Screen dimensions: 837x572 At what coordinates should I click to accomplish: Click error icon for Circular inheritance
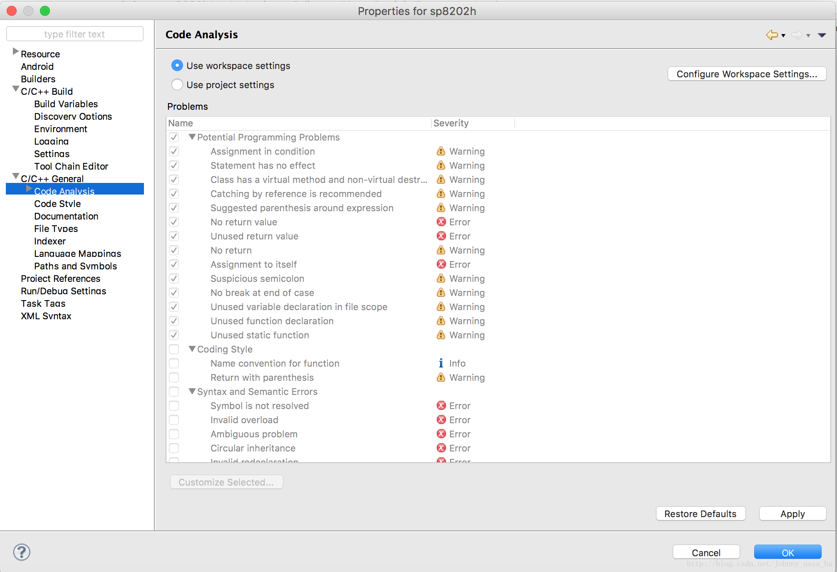[x=441, y=448]
